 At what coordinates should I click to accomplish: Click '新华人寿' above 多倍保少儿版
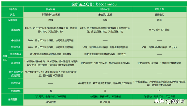[105, 9]
